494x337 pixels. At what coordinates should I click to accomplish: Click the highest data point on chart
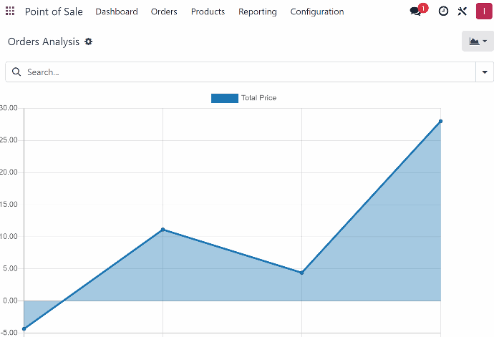440,121
